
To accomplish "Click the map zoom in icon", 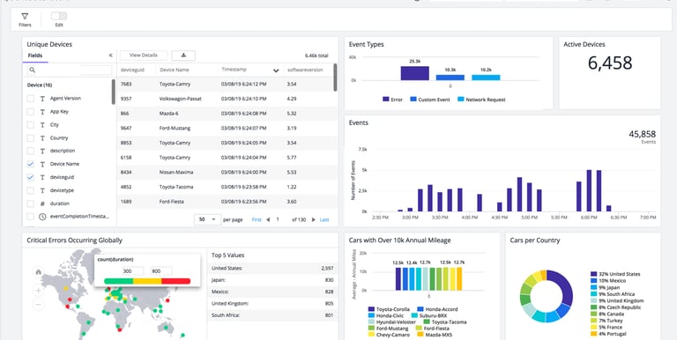I will pos(39,291).
